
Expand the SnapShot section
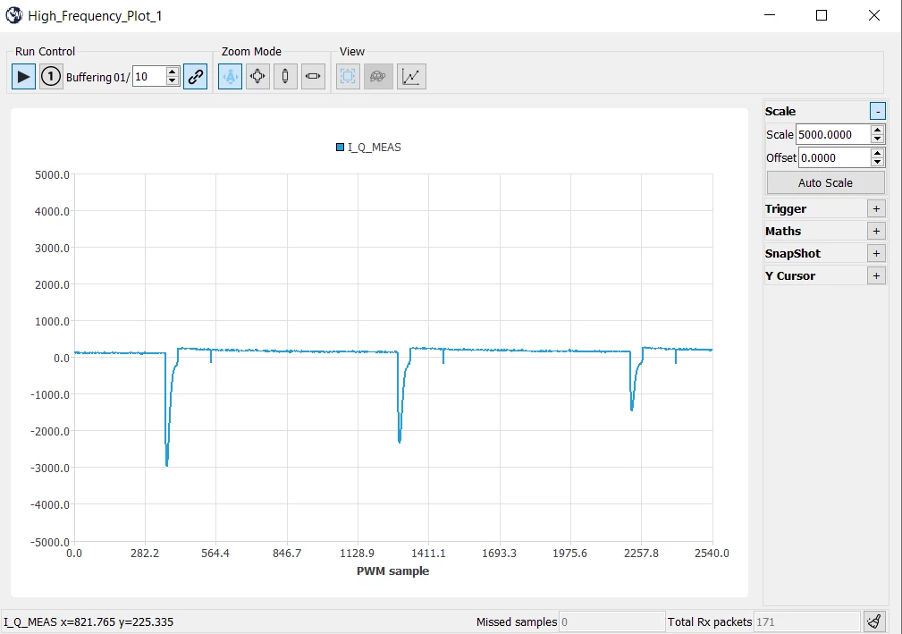(876, 254)
